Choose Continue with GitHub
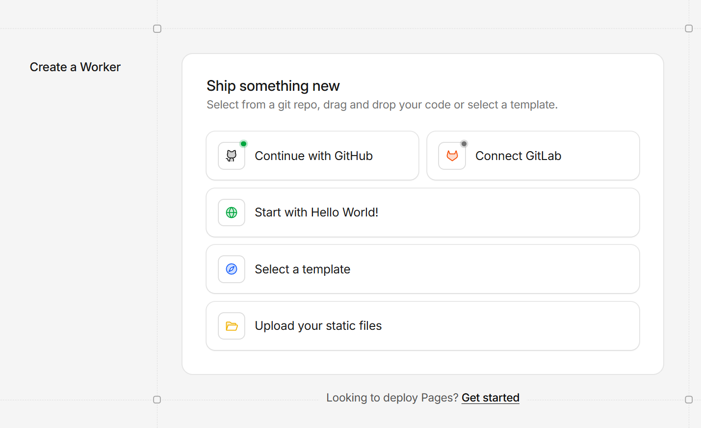701x428 pixels. (313, 156)
